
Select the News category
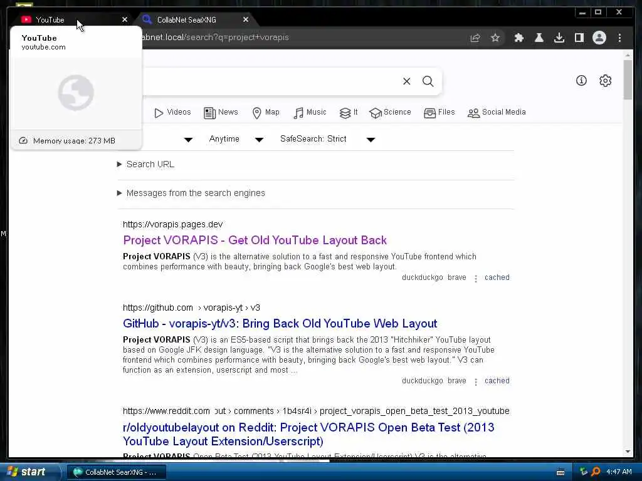coord(221,113)
